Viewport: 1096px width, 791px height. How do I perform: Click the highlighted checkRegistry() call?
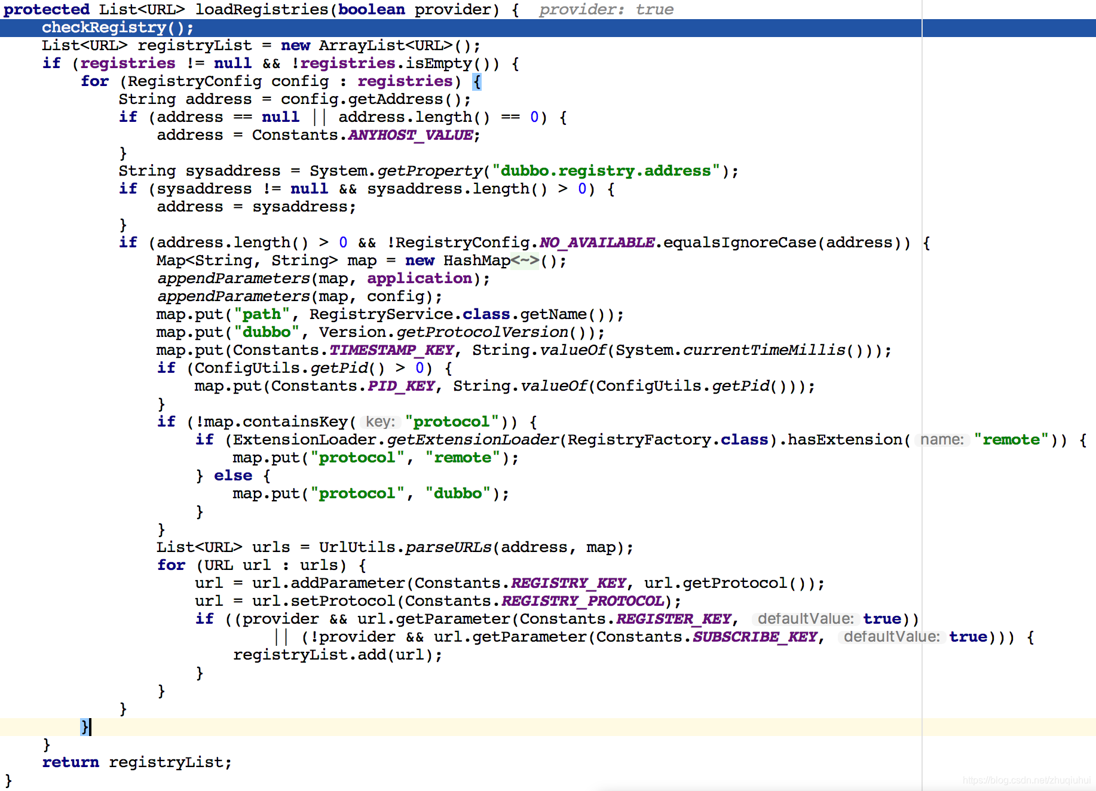118,27
